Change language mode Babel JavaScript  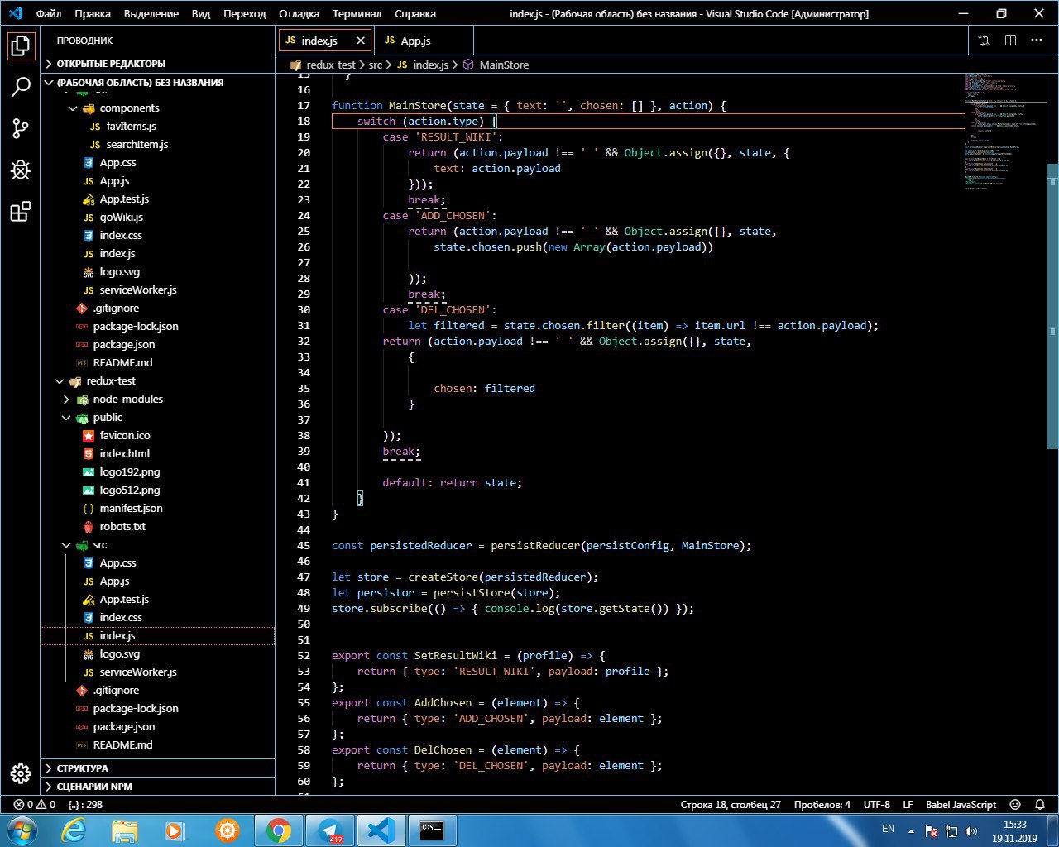click(961, 804)
